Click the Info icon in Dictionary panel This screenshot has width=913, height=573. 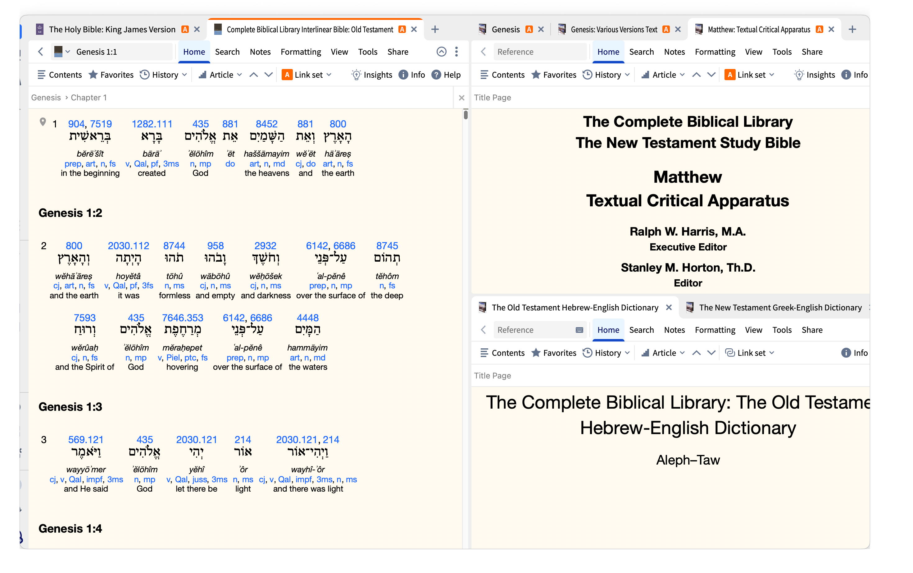pos(846,353)
